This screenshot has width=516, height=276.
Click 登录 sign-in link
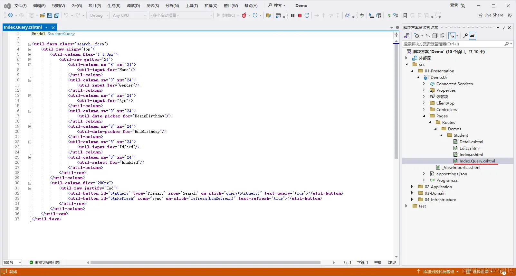(x=454, y=5)
